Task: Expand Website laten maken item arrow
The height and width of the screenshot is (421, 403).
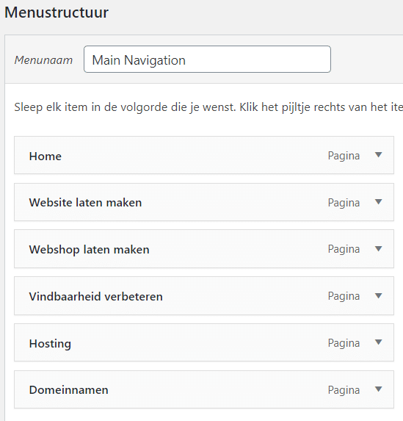Action: [x=378, y=202]
